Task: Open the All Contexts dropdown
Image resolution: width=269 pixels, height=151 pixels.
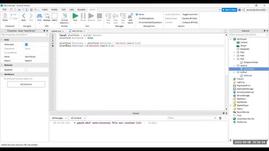Action: coord(78,118)
